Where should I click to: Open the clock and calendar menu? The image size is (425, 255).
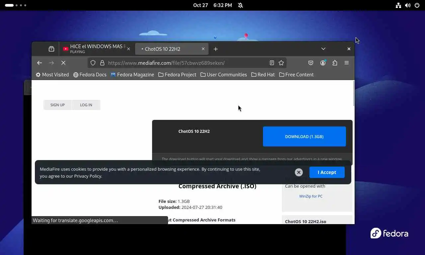212,5
